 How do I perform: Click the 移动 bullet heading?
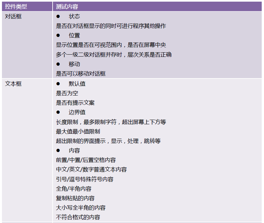tap(74, 64)
